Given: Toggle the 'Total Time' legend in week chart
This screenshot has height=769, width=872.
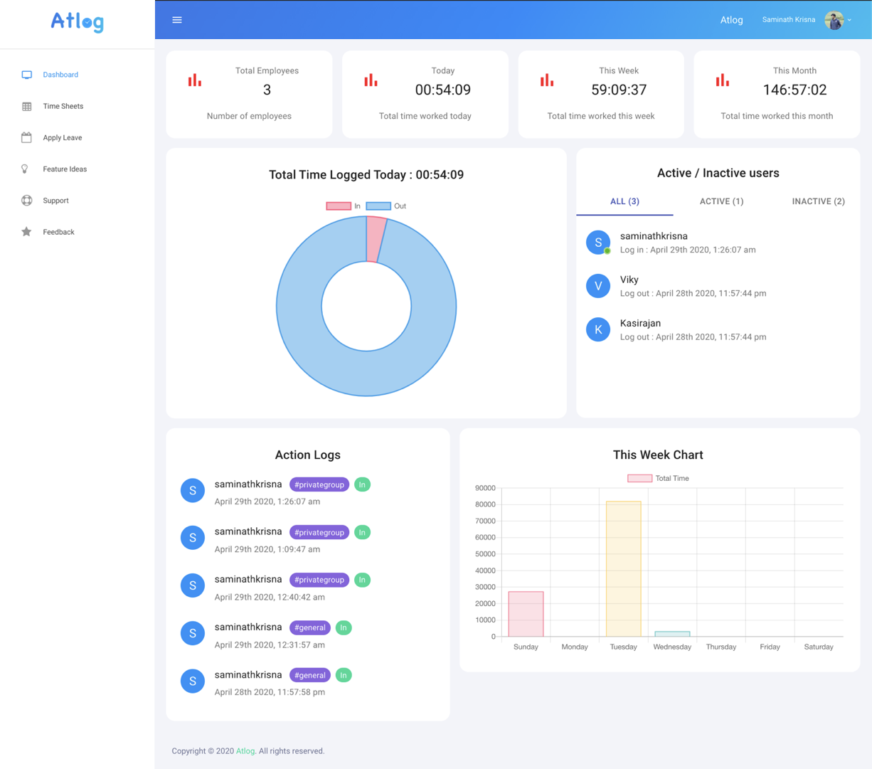Looking at the screenshot, I should click(x=658, y=479).
